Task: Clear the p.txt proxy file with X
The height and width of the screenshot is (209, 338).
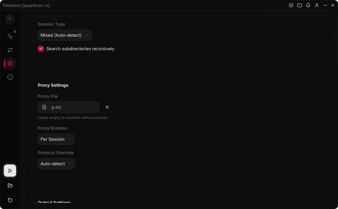Action: [x=107, y=107]
